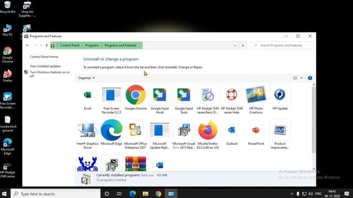Open the Organise dropdown menu
The width and height of the screenshot is (353, 198).
click(86, 78)
